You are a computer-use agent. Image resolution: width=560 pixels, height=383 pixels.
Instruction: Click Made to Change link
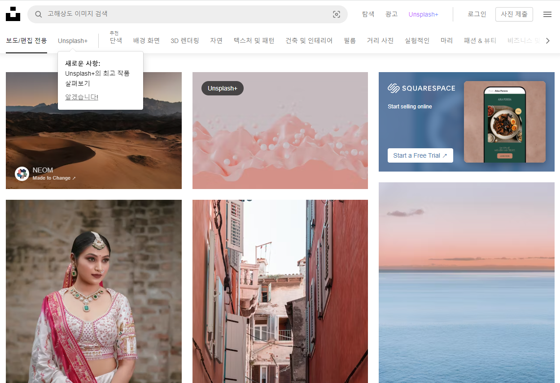click(x=54, y=178)
